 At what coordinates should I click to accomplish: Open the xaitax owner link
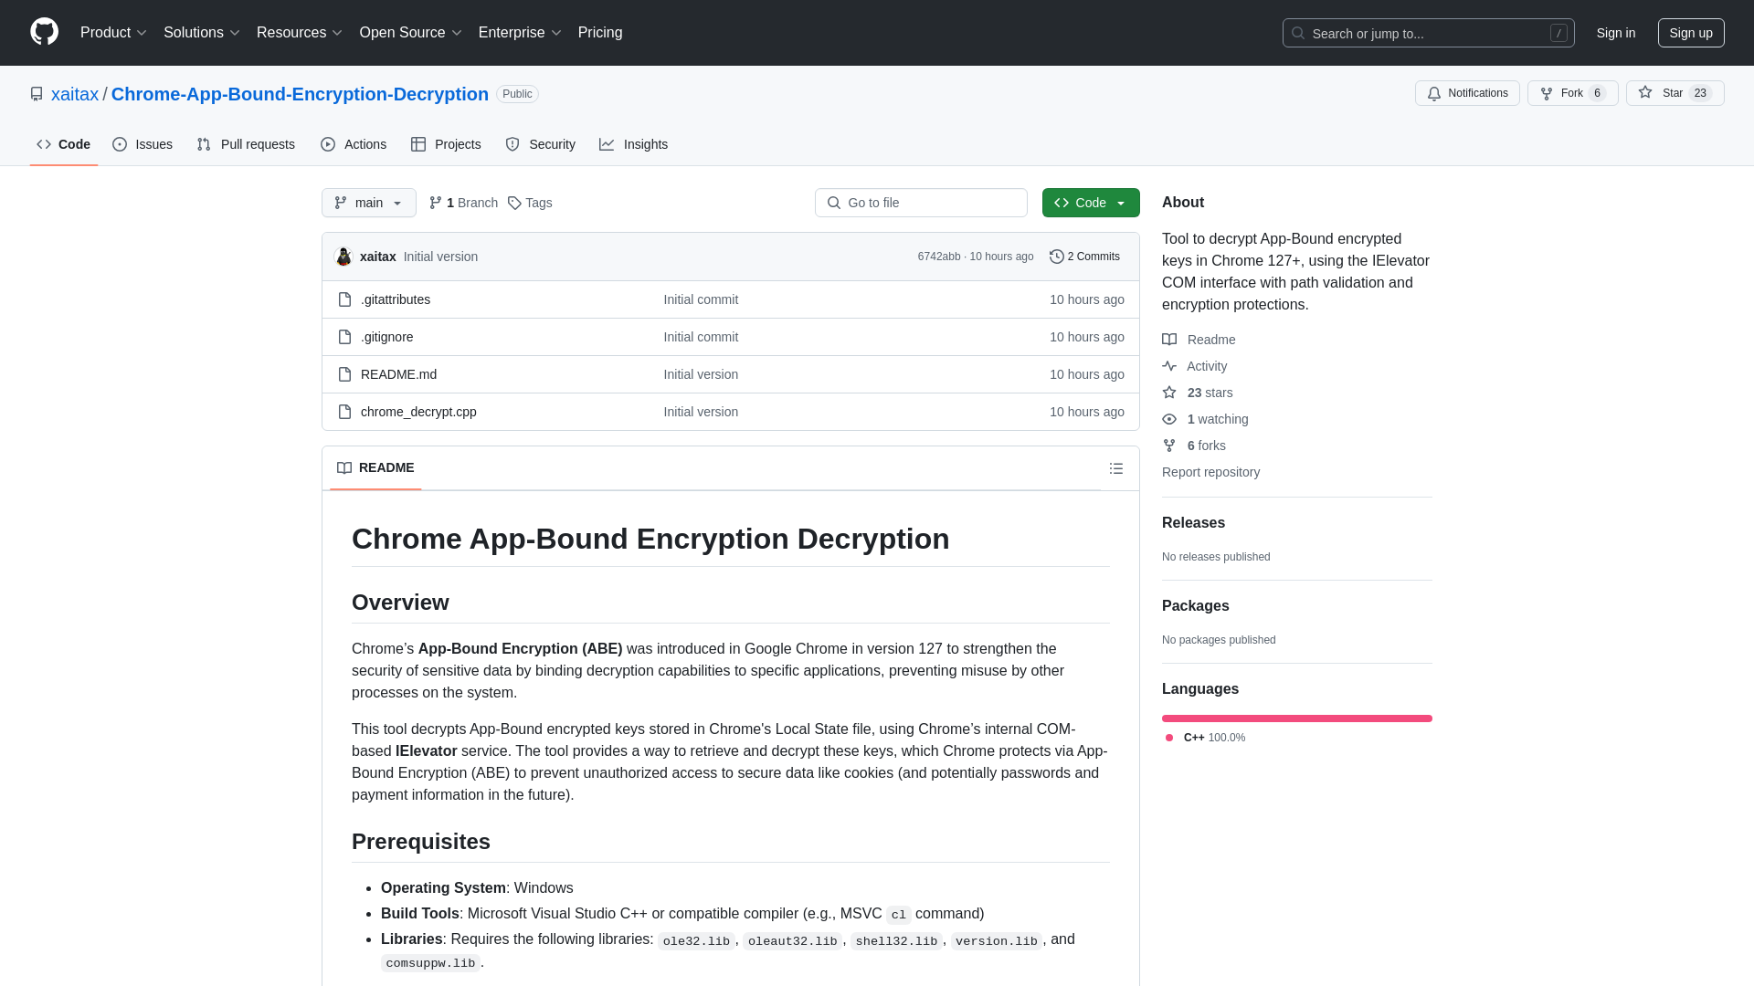pos(75,94)
